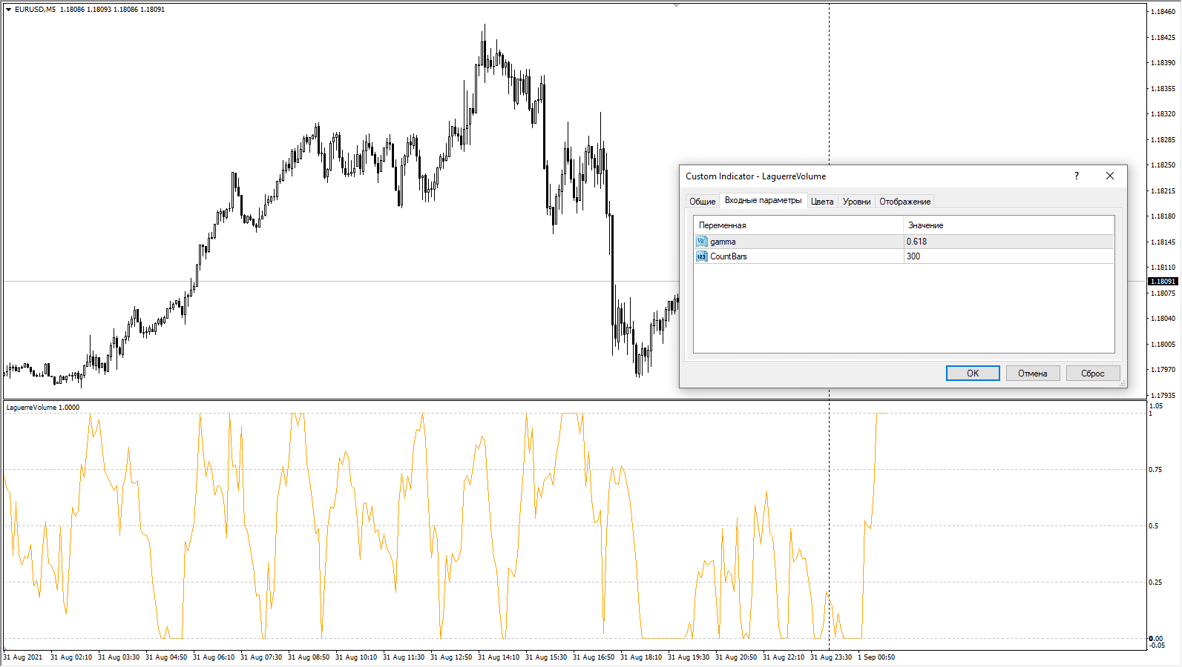Switch to the Общие tab

(702, 202)
